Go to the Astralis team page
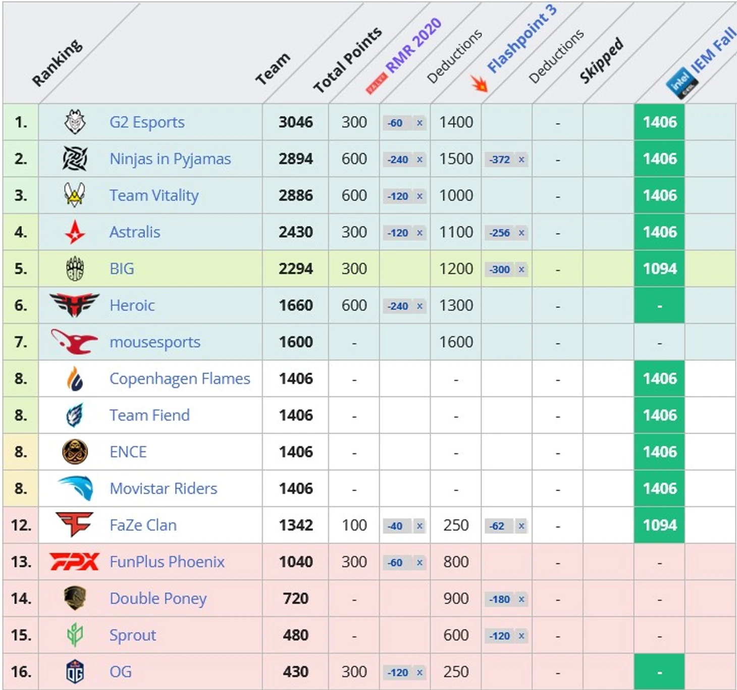The image size is (737, 690). tap(135, 232)
